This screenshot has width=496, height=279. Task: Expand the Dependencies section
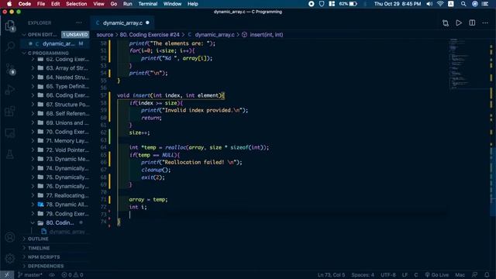(x=55, y=266)
